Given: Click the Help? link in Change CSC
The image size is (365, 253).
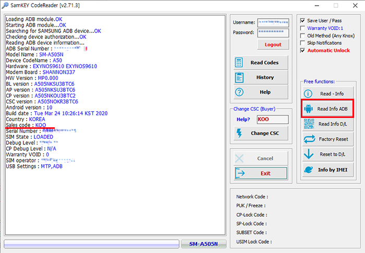Looking at the screenshot, I should (243, 119).
